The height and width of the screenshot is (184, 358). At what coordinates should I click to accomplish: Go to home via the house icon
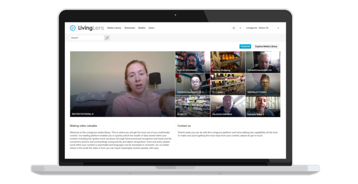pyautogui.click(x=234, y=28)
